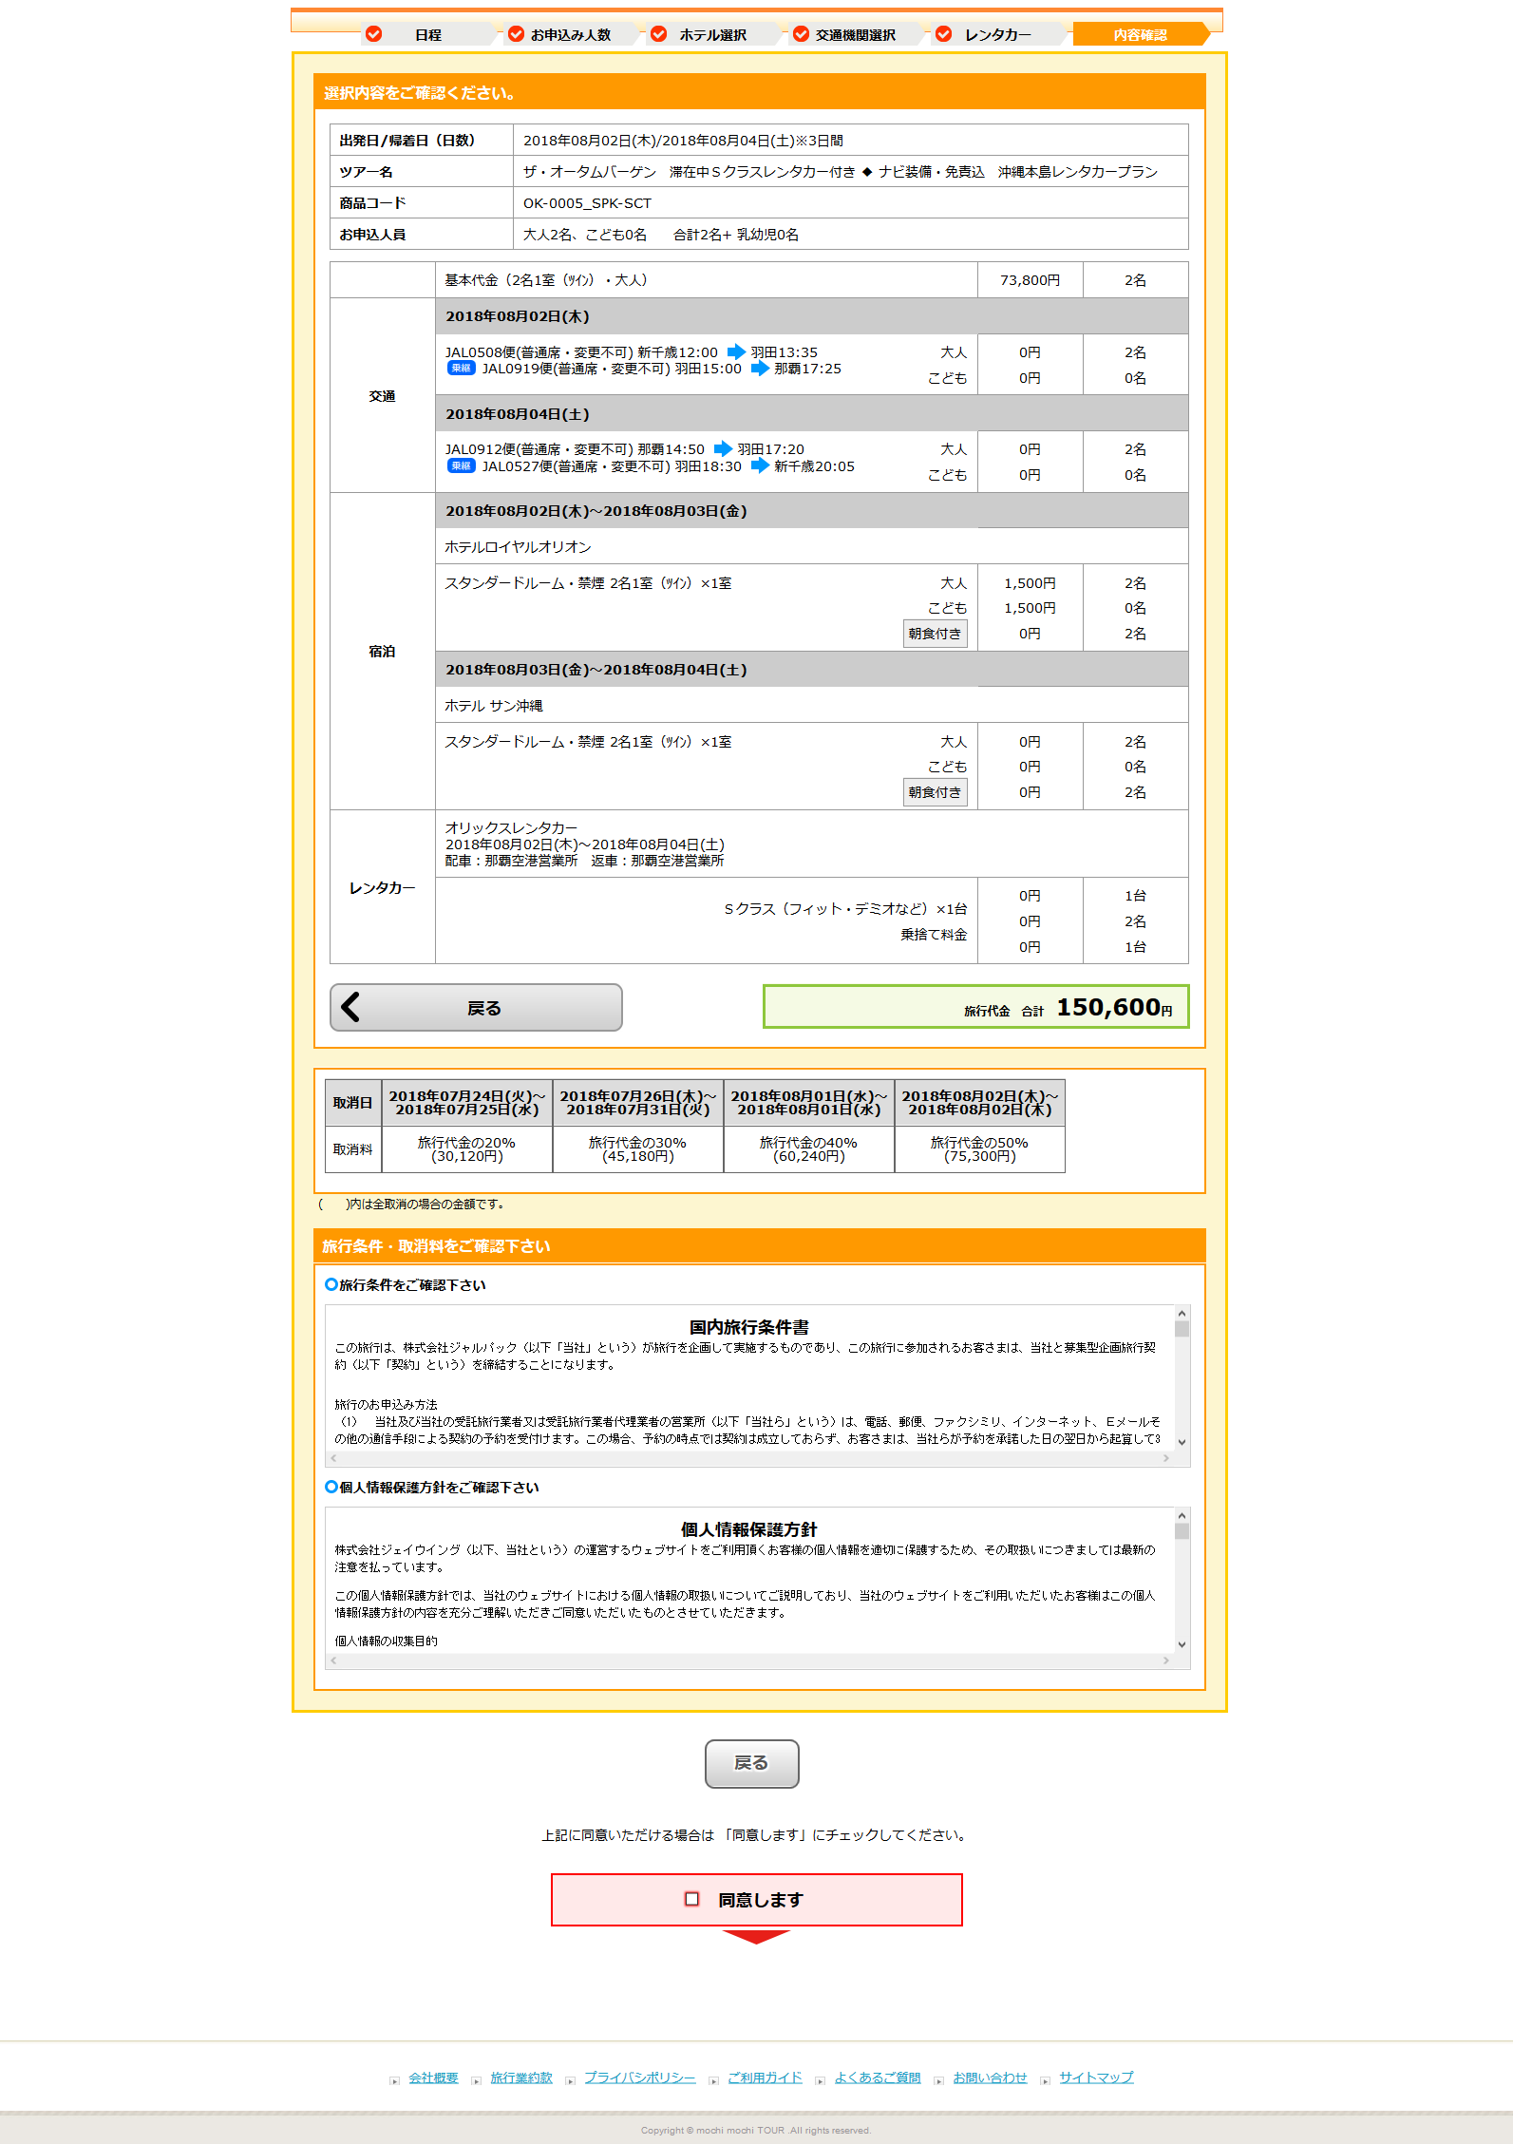
Task: Click the ホテル サン沖縄 hotel name
Action: coord(494,706)
